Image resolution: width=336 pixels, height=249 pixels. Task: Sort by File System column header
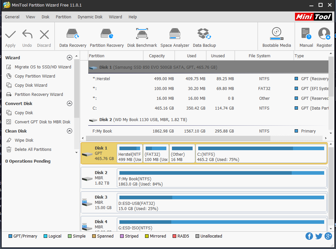264,56
